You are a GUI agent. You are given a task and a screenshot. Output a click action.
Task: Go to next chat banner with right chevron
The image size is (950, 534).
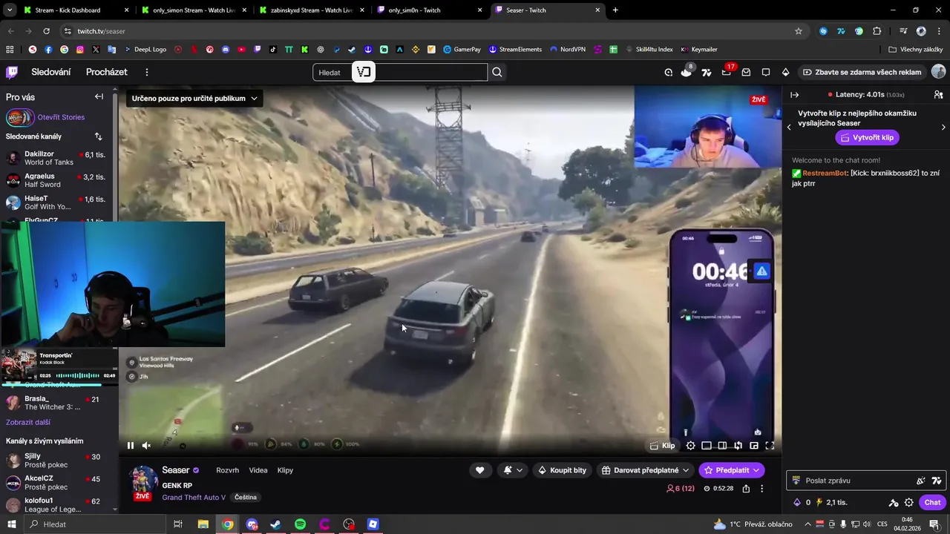(943, 127)
